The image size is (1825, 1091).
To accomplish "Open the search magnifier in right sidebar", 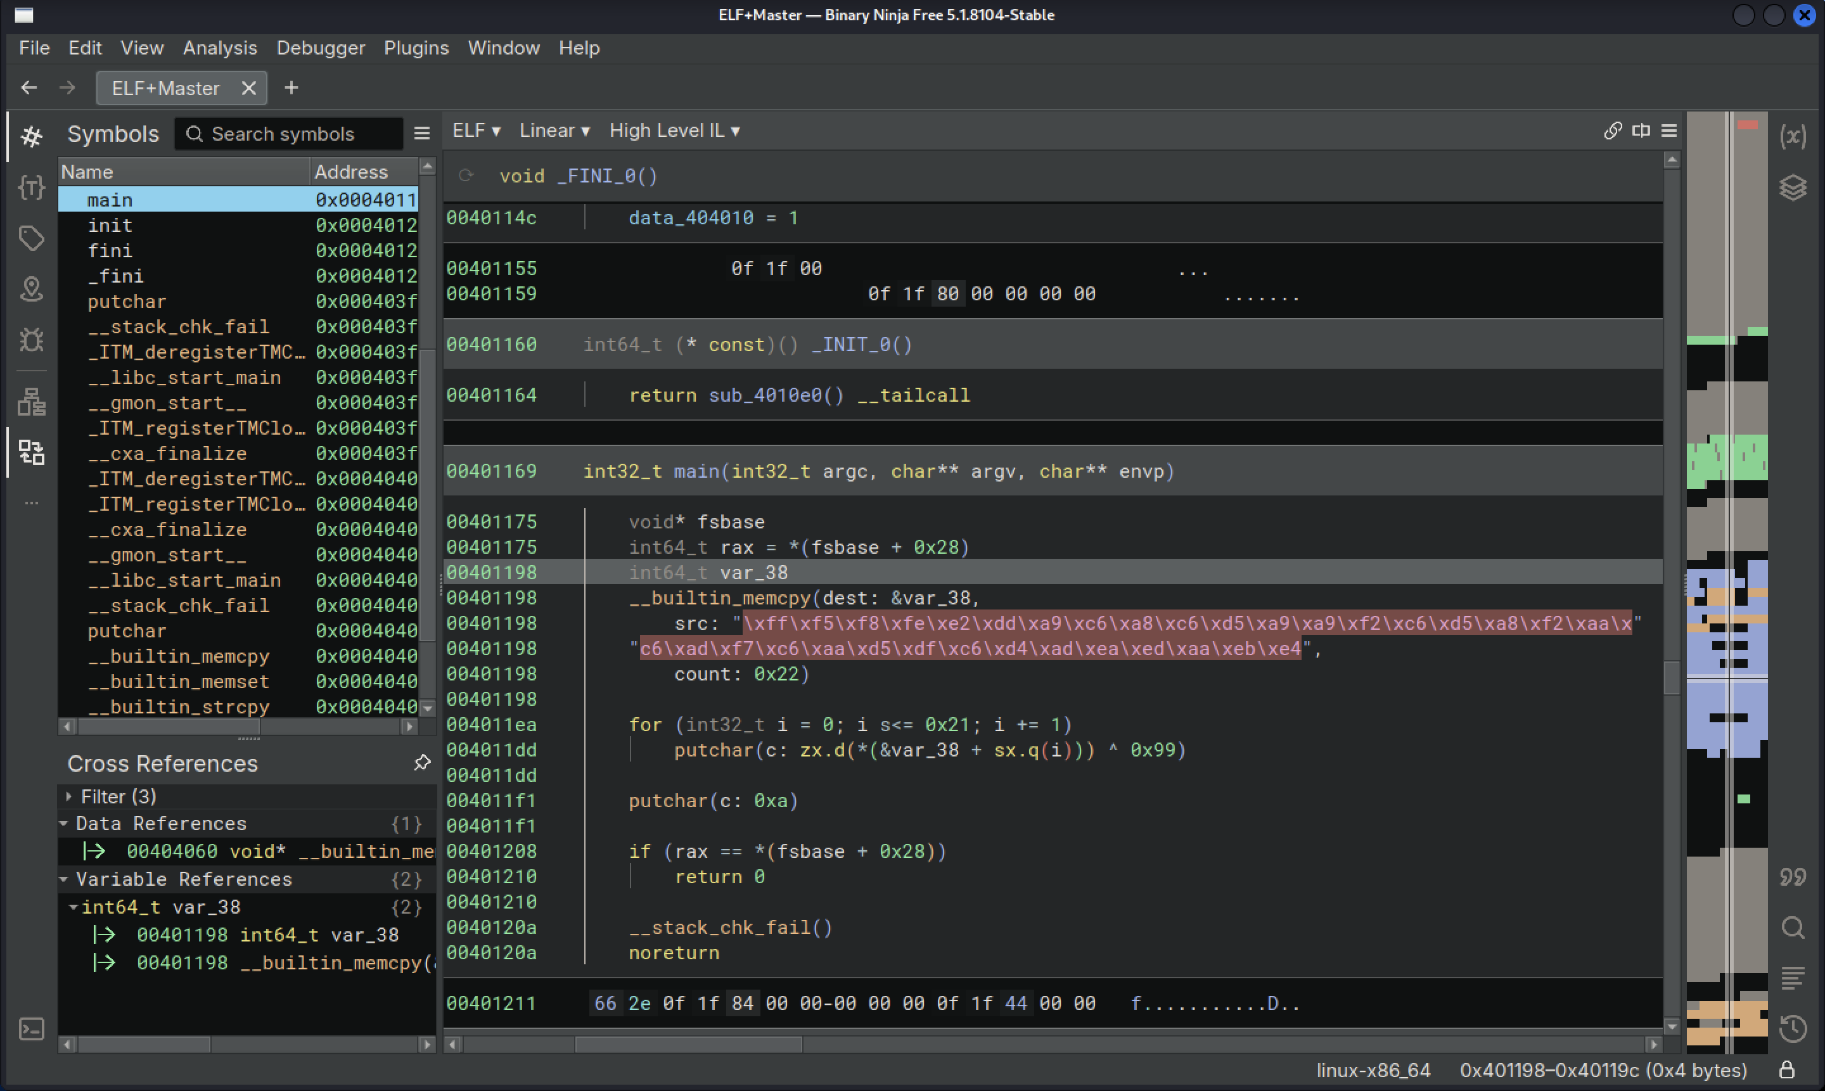I will [1793, 927].
